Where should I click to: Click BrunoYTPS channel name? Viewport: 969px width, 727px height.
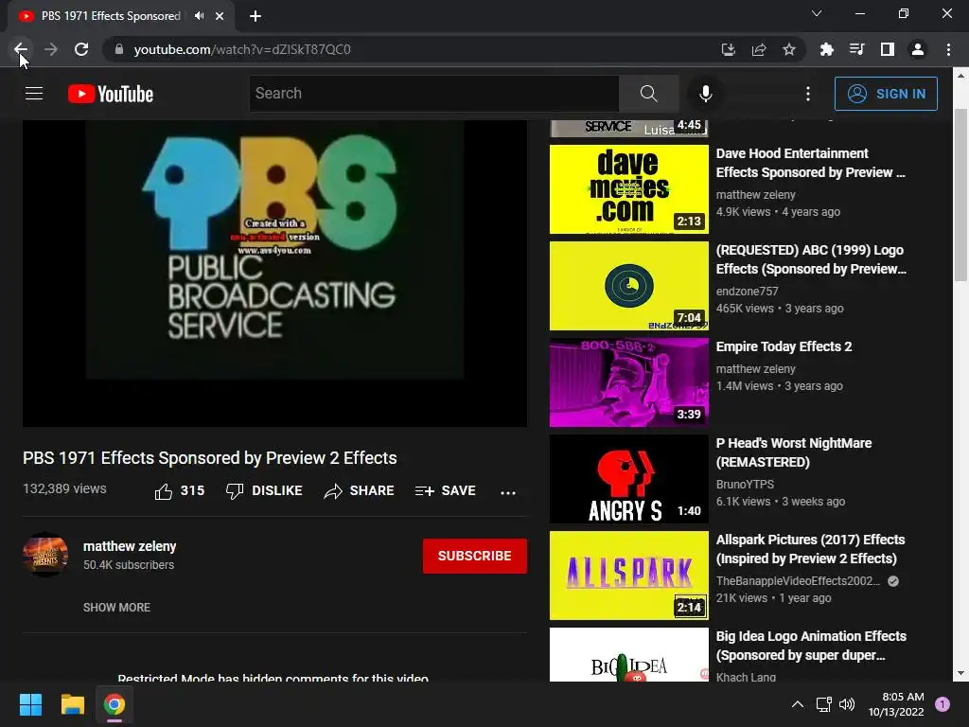[746, 484]
